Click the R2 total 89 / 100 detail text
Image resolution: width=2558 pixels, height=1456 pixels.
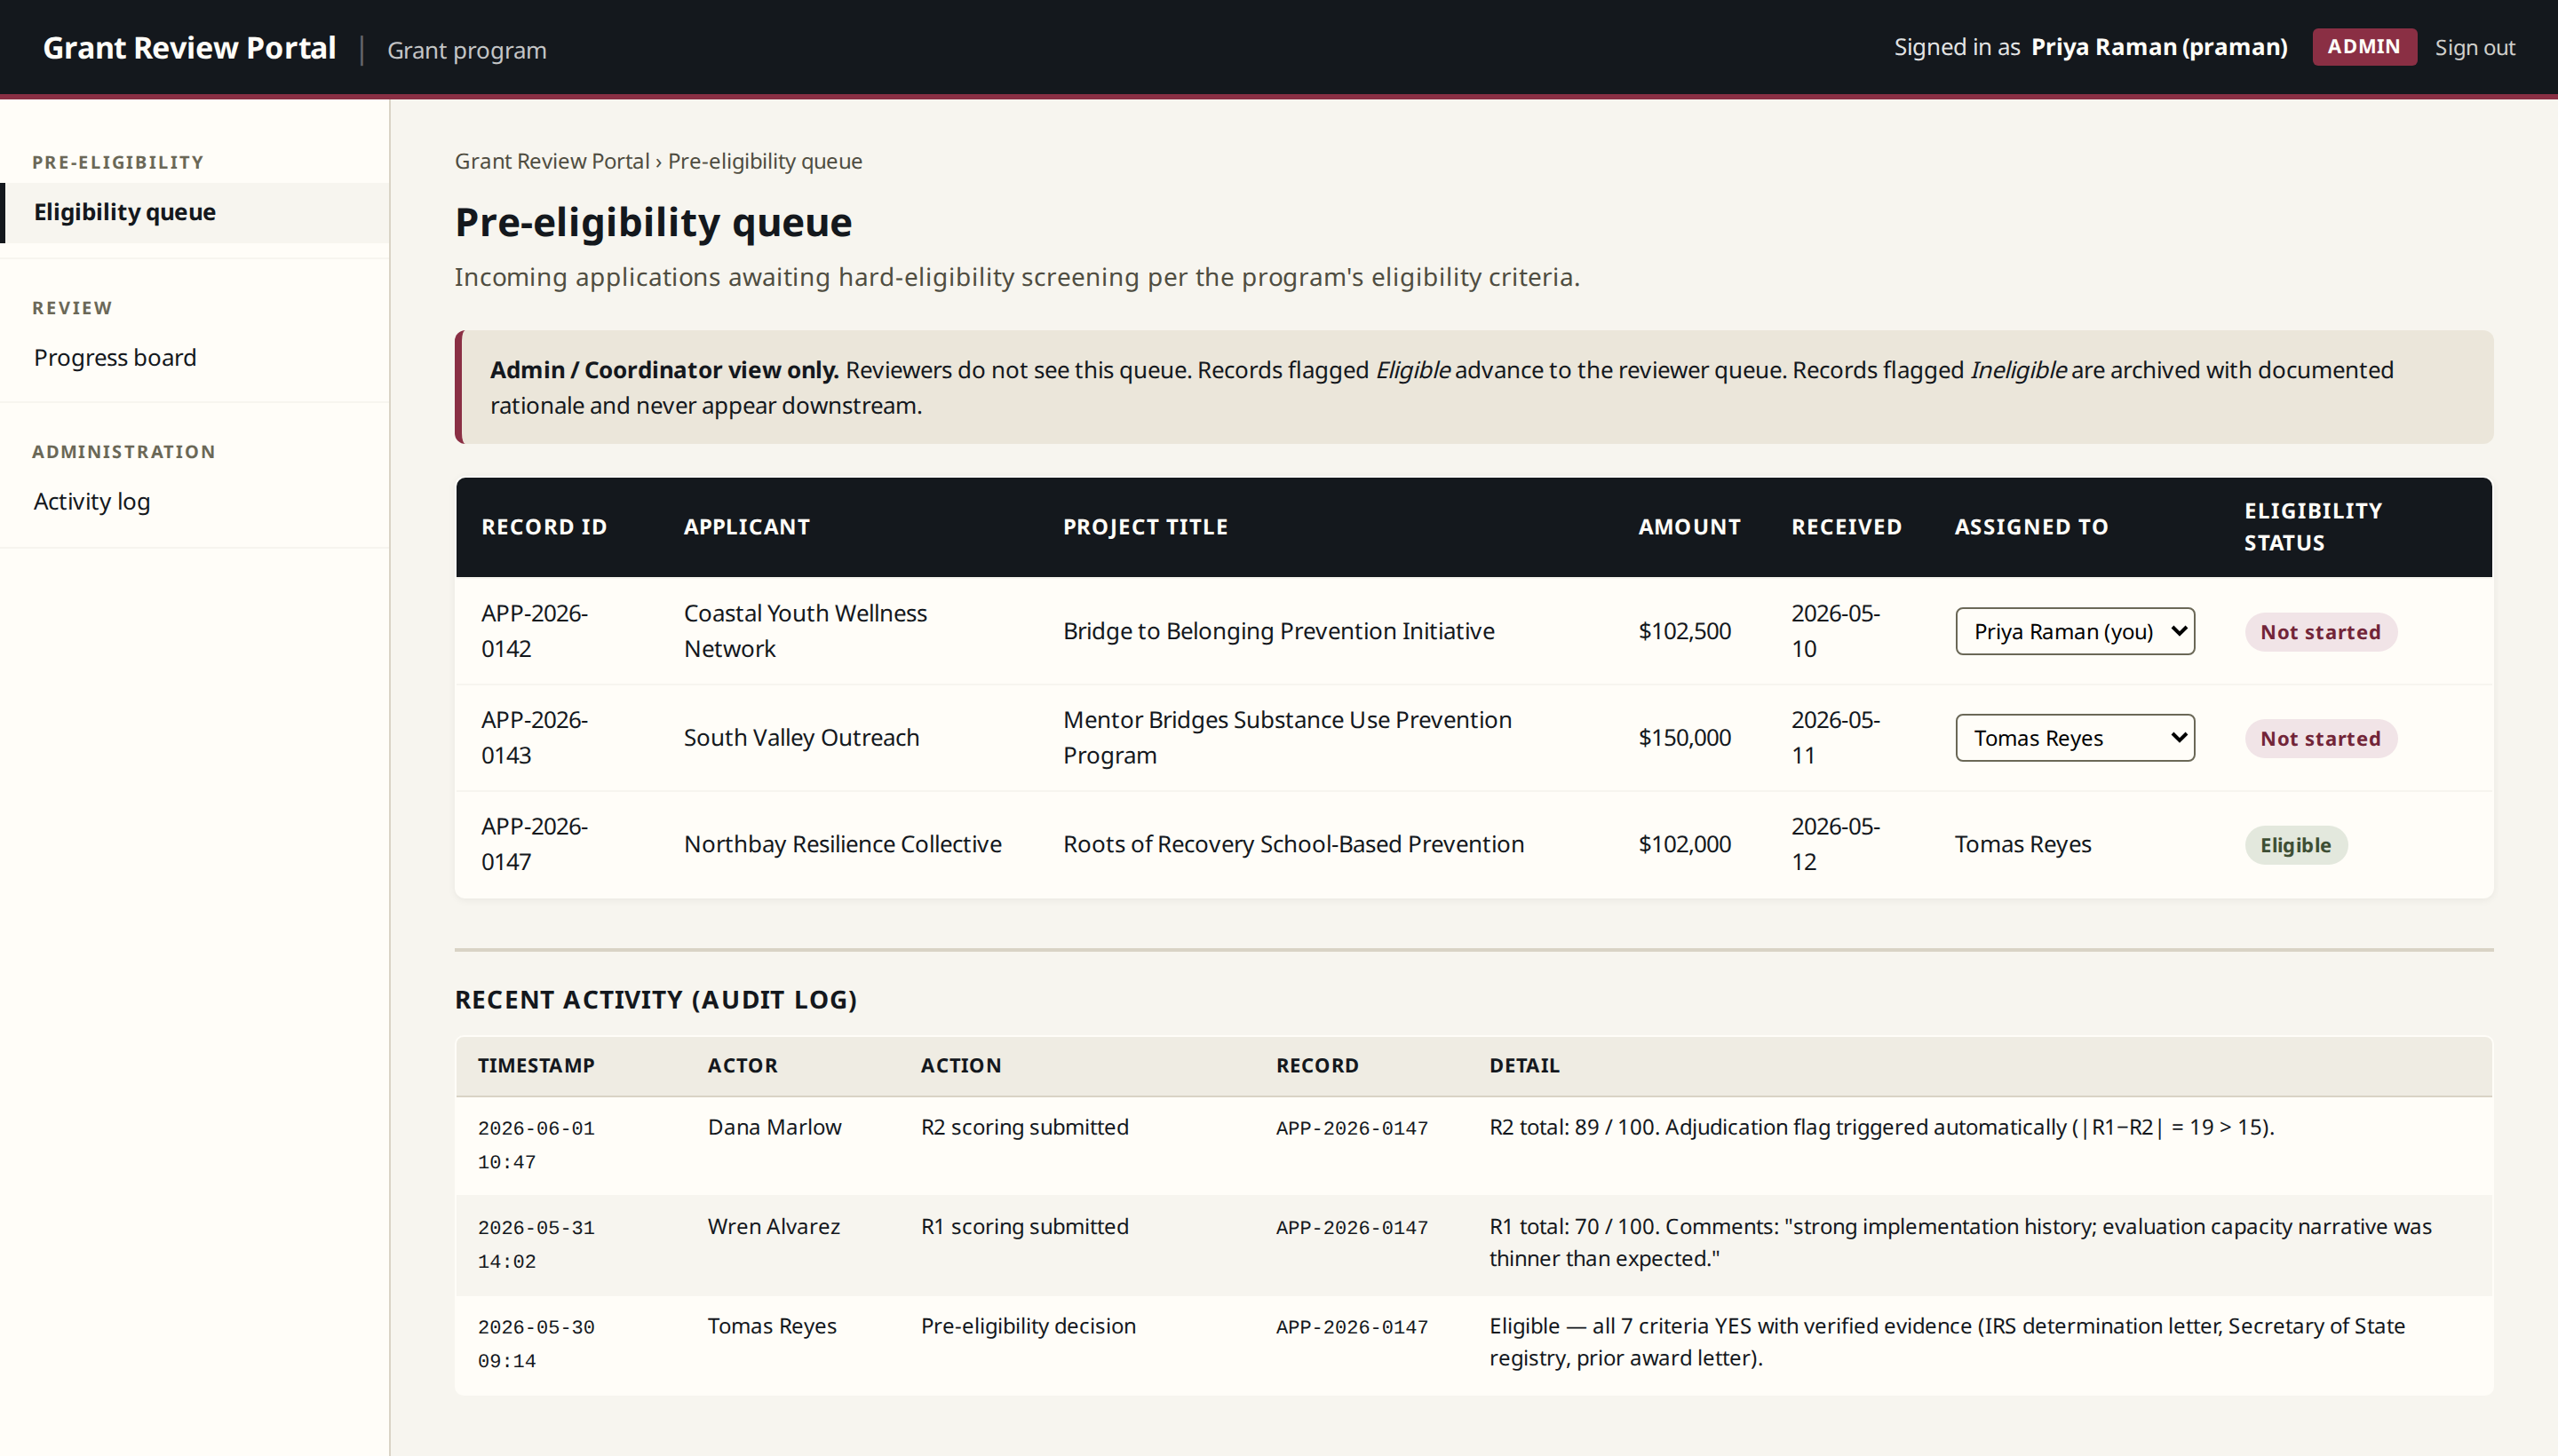coord(1880,1127)
